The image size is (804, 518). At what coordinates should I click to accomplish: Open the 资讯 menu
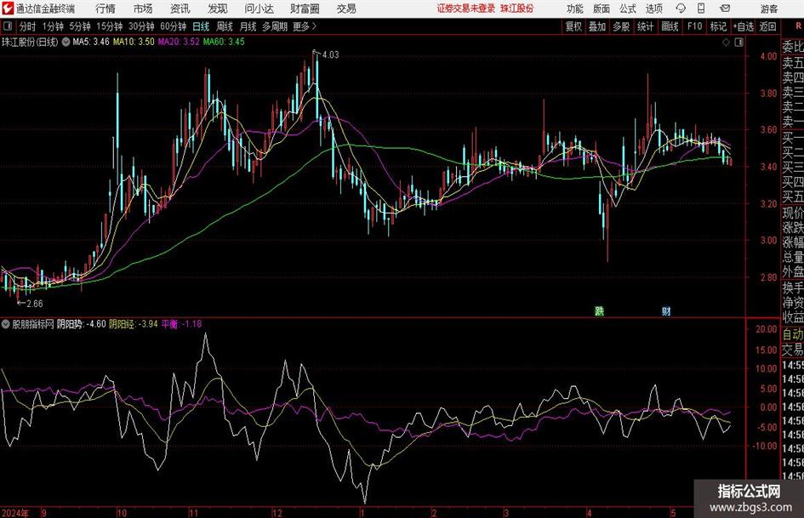[180, 9]
